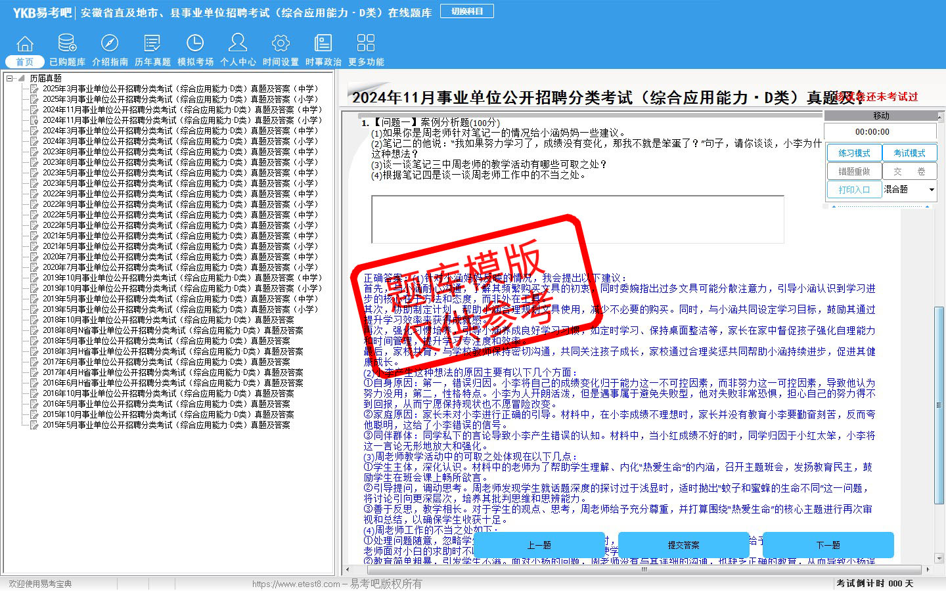Click the answer text input box
Image resolution: width=946 pixels, height=591 pixels.
point(577,219)
